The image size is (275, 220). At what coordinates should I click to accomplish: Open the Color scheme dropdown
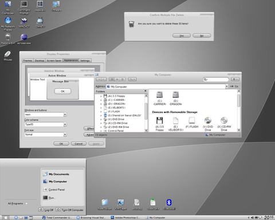coord(65,124)
